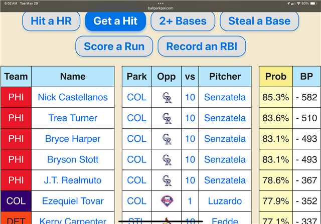Tap the battery indicator in status bar
This screenshot has width=321, height=224.
point(313,4)
